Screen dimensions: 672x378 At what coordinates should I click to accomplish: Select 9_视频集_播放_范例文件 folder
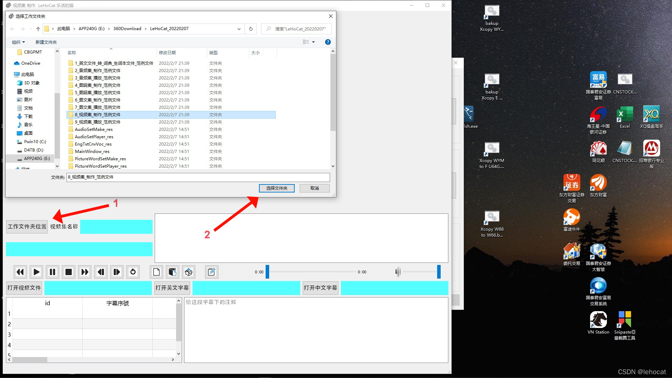click(x=98, y=122)
